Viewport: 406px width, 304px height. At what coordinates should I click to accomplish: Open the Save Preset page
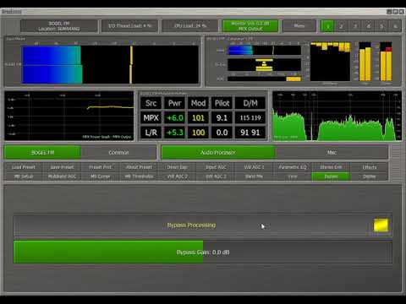62,167
